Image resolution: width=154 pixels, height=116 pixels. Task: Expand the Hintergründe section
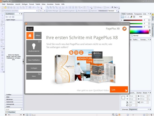pos(14,104)
